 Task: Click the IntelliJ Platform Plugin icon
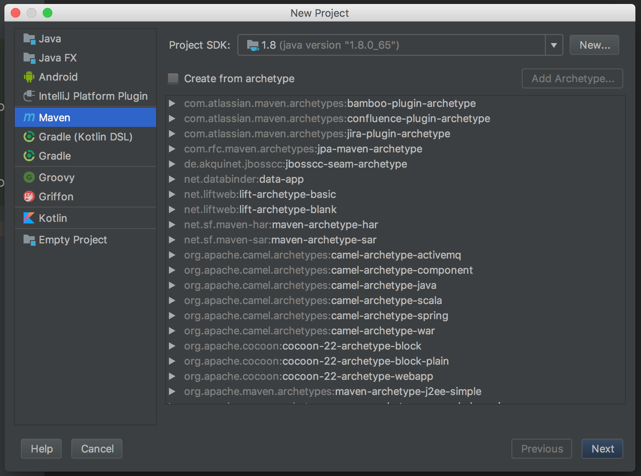point(29,96)
